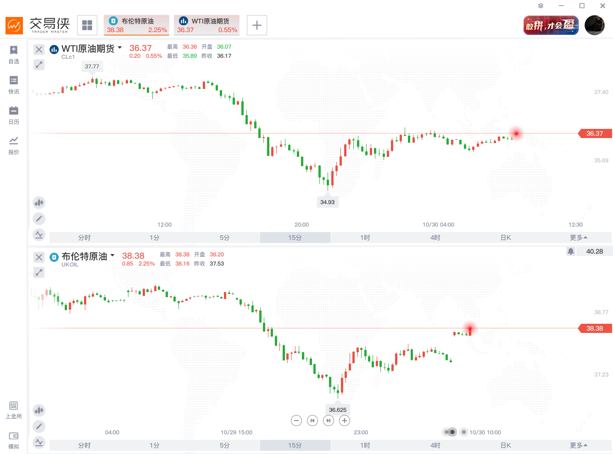Select 1时 timeframe tab on WTI chart
The image size is (613, 454).
[365, 238]
